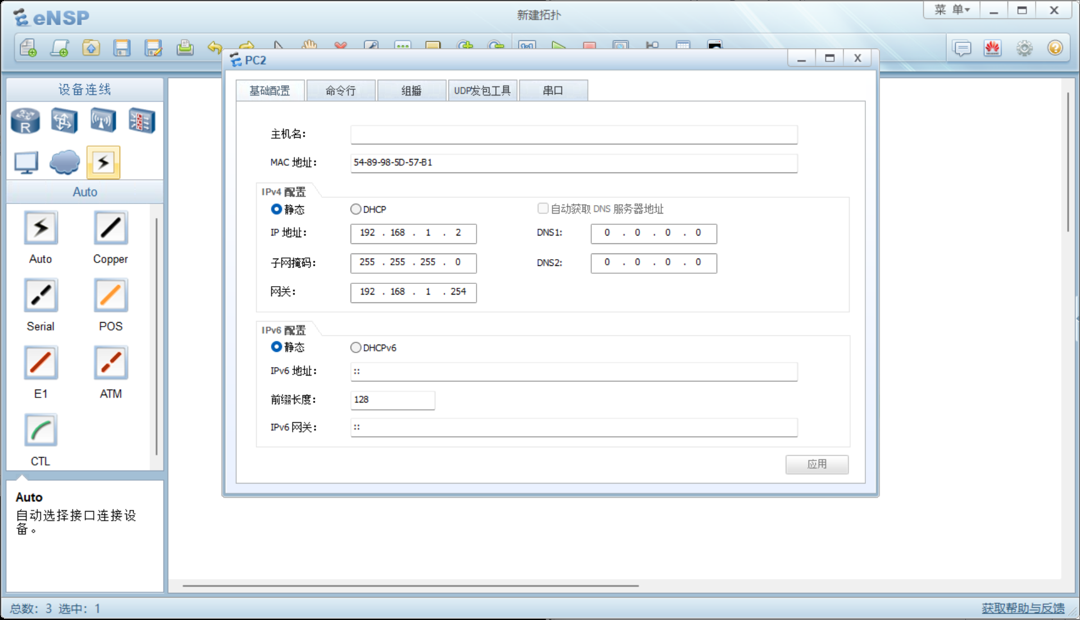Select the router device category icon
Viewport: 1080px width, 620px height.
(x=25, y=120)
